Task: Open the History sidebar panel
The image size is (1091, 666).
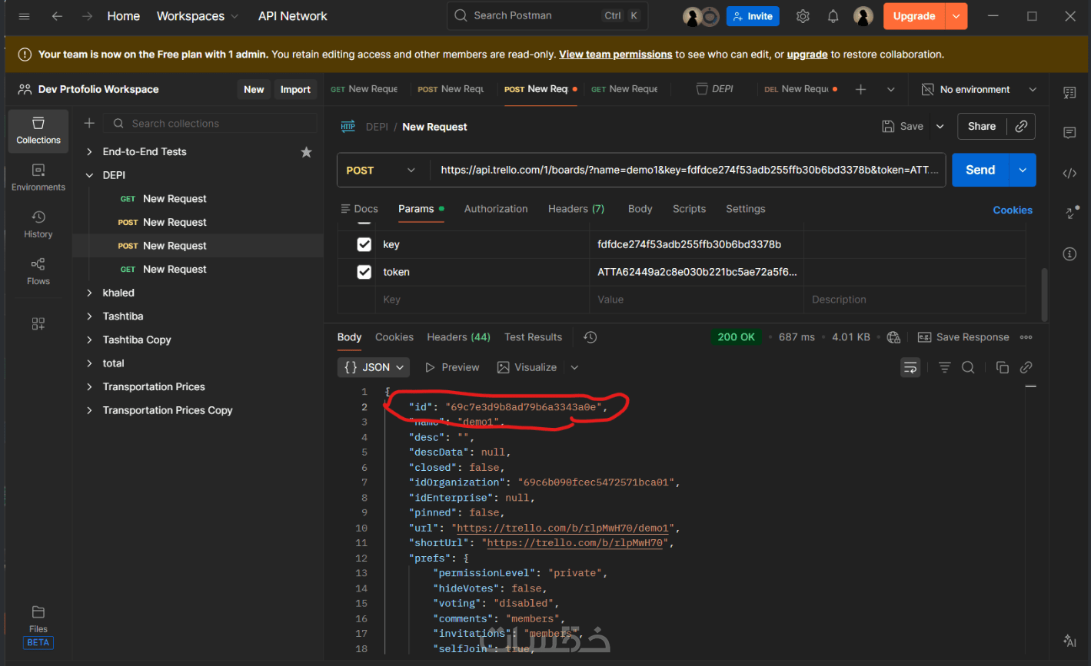Action: click(38, 224)
